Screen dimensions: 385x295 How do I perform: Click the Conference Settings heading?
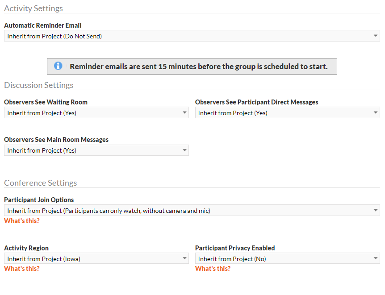41,183
